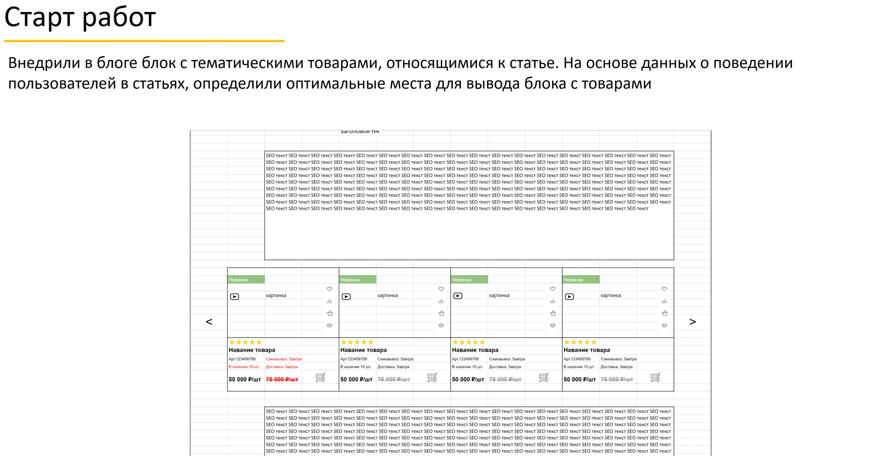This screenshot has width=879, height=472.
Task: Add fourth product card to favorites (heart)
Action: 664,289
